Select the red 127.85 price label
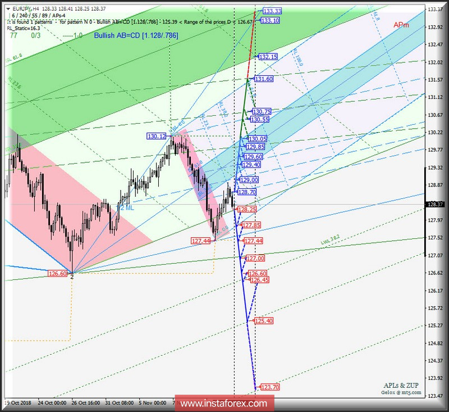 [251, 225]
